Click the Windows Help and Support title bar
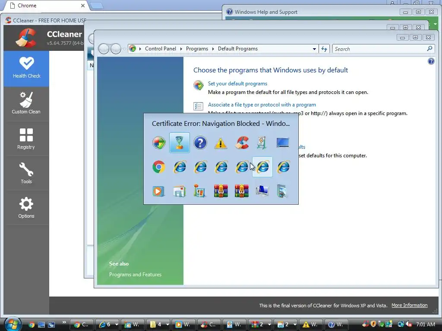The image size is (442, 331). (x=310, y=12)
